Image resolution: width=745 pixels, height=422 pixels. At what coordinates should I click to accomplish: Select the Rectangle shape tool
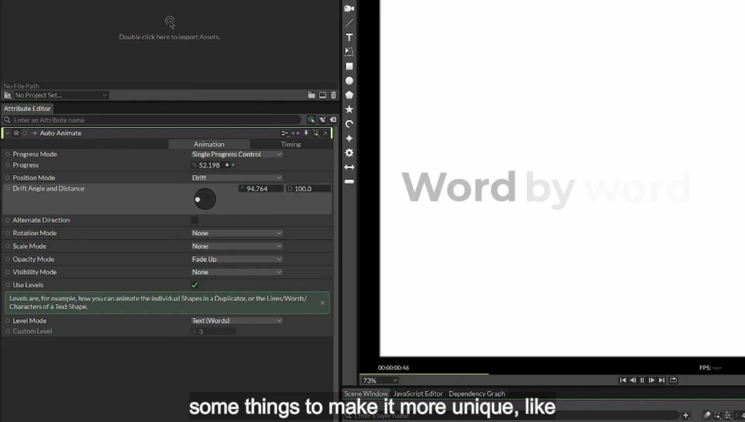click(x=349, y=66)
